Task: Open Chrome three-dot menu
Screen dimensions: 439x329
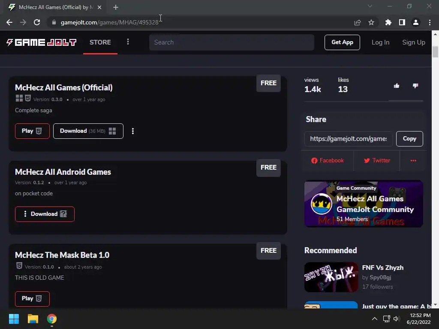Action: (430, 22)
